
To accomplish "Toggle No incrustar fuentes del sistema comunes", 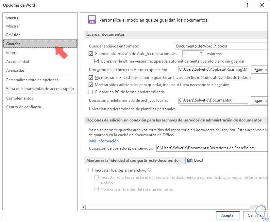I will (97, 189).
